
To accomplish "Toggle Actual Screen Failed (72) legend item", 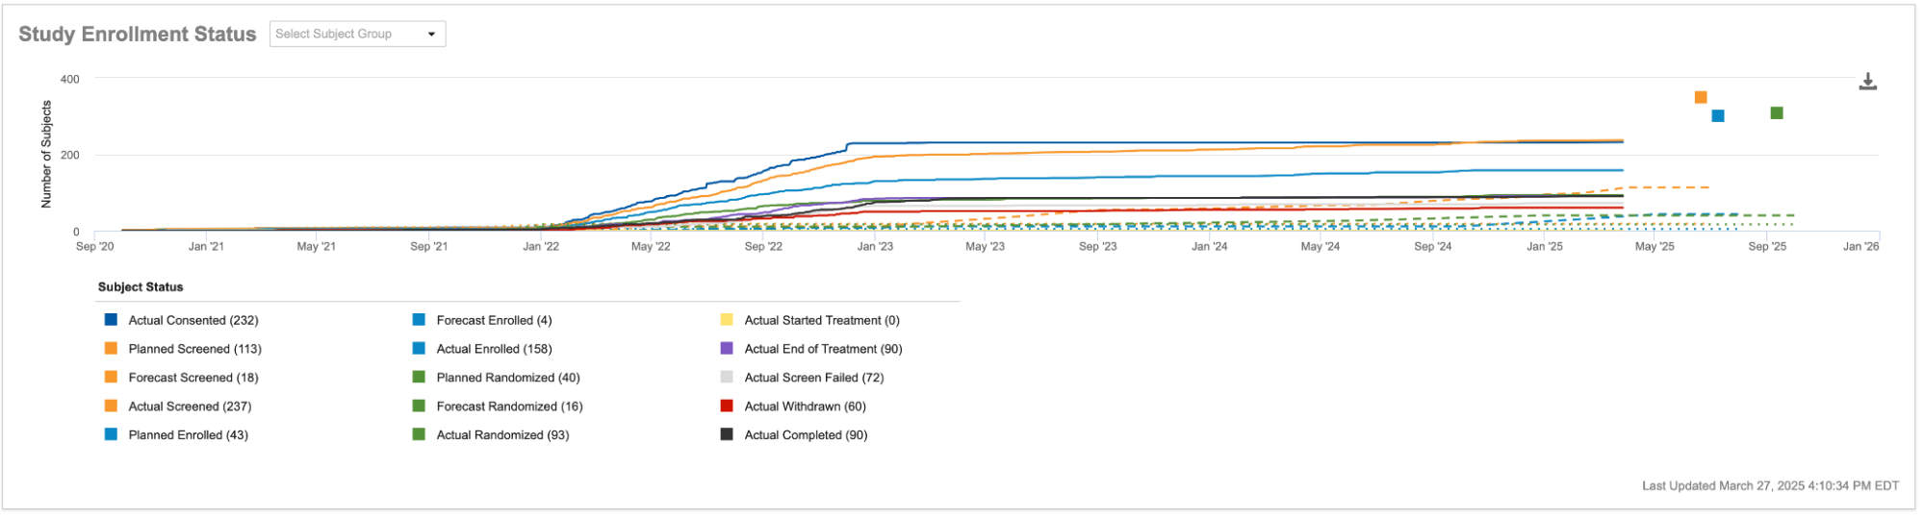I will pos(813,378).
